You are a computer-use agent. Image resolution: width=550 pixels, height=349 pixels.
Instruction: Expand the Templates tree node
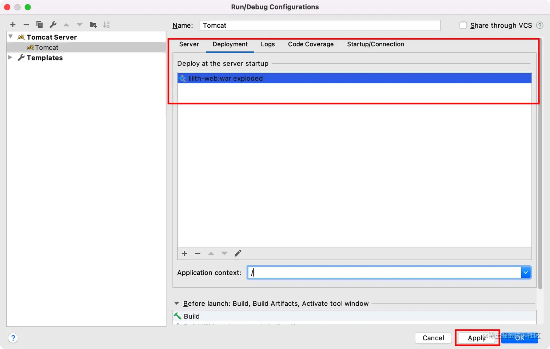(x=10, y=57)
